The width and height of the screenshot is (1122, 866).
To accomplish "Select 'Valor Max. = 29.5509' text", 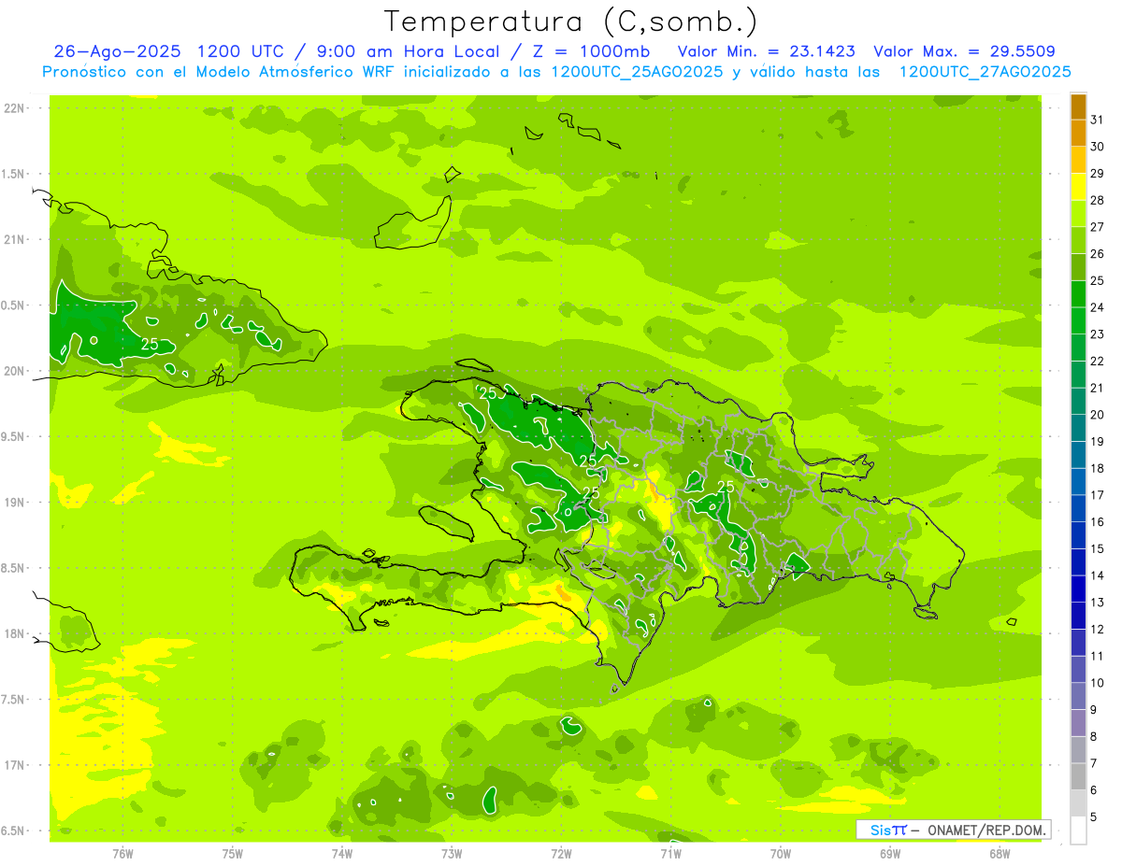I will tap(966, 51).
